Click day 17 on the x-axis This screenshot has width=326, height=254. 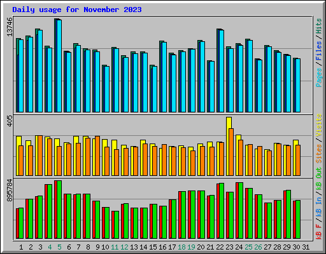pos(172,247)
